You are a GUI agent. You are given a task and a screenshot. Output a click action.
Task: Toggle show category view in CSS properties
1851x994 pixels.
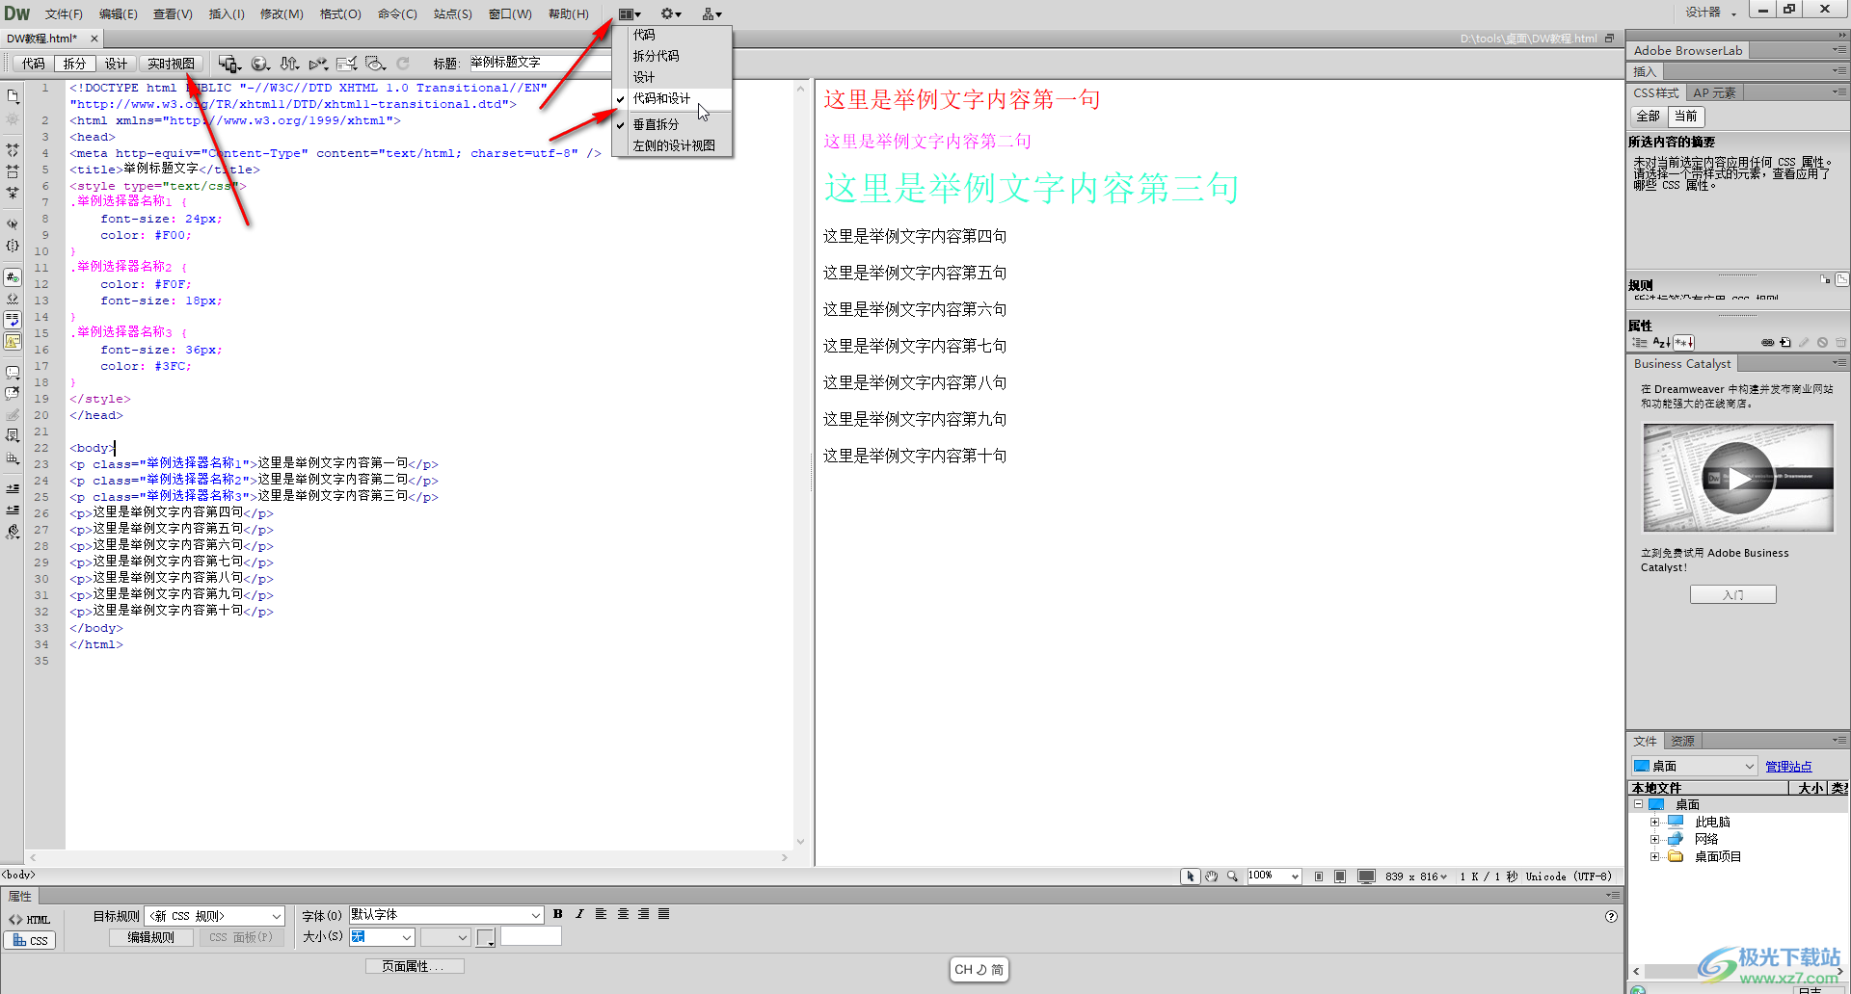tap(1640, 342)
